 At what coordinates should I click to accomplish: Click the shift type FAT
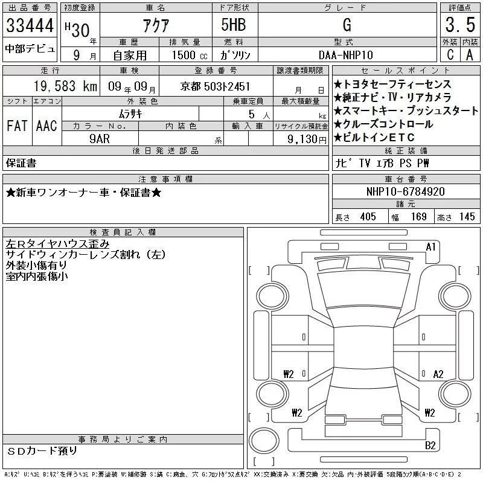(17, 126)
